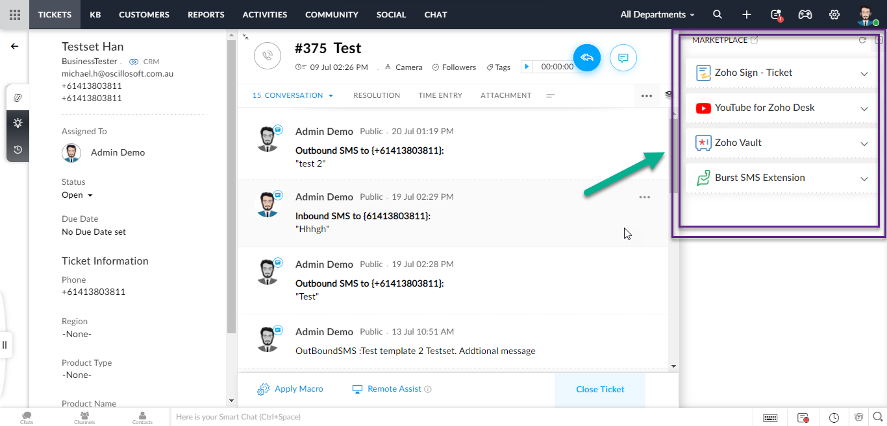Image resolution: width=887 pixels, height=426 pixels.
Task: Open the COMMUNITY tab
Action: (332, 14)
